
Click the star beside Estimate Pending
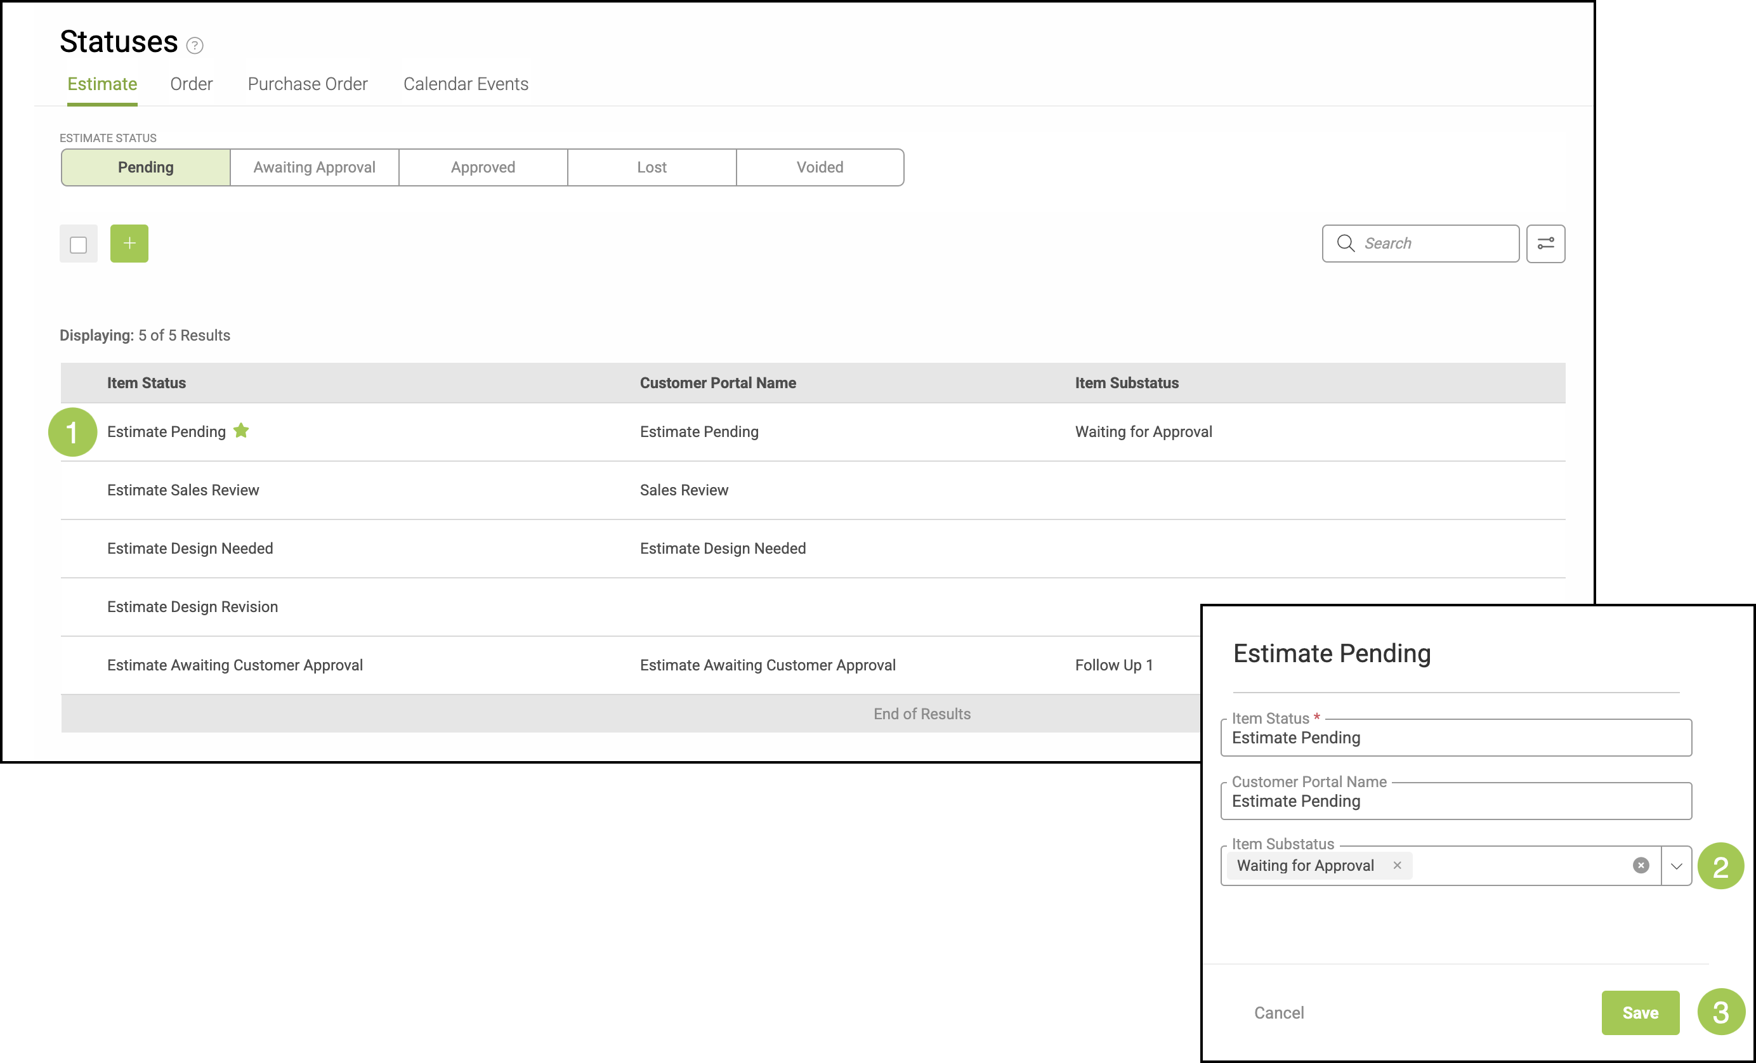click(x=242, y=430)
